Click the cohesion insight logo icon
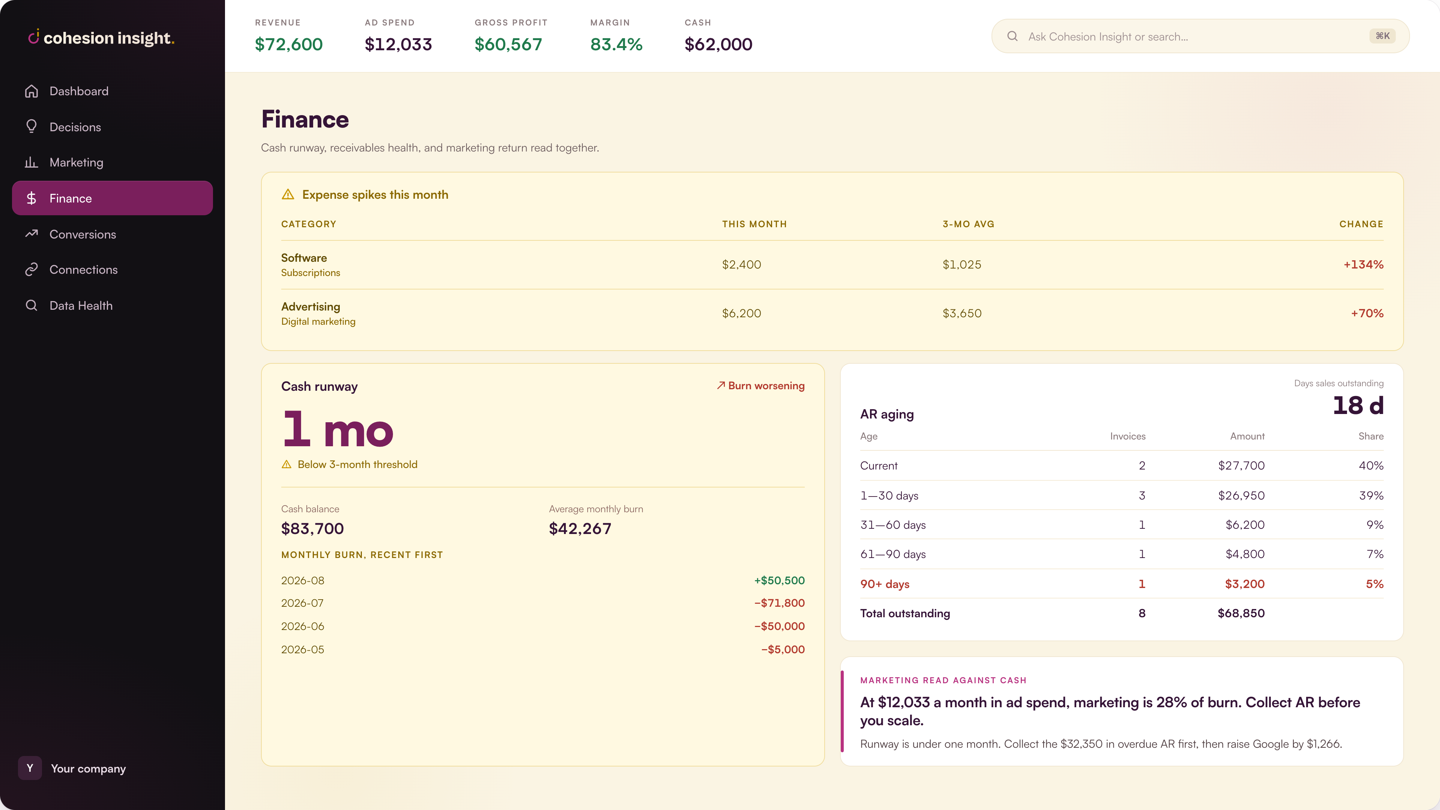Image resolution: width=1440 pixels, height=810 pixels. (x=33, y=37)
